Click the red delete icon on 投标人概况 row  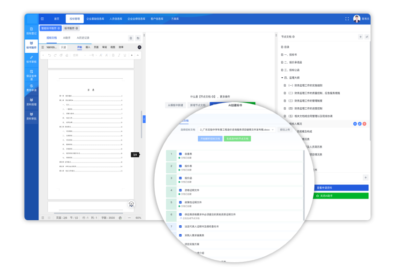click(x=364, y=124)
